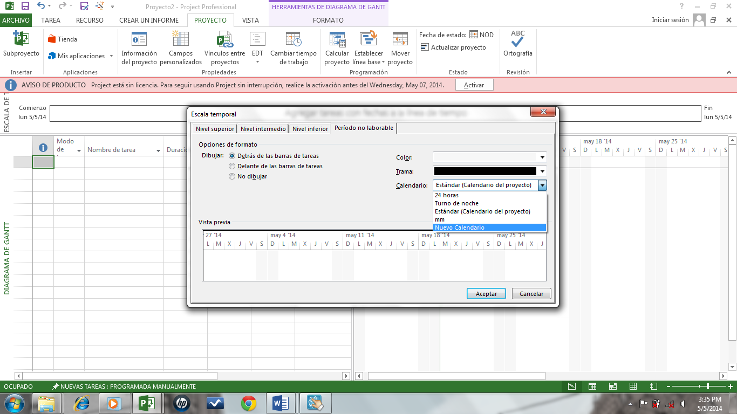Screen dimensions: 737x414
Task: Select Turno de noche calendar
Action: [x=490, y=203]
